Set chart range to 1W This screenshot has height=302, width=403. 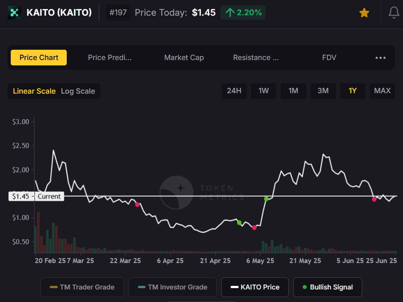pos(264,91)
